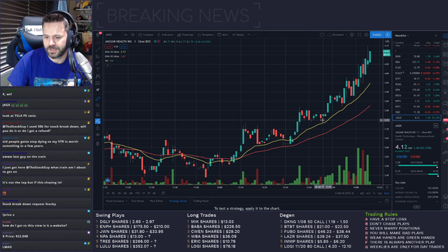Select the text annotation tool

pyautogui.click(x=98, y=70)
